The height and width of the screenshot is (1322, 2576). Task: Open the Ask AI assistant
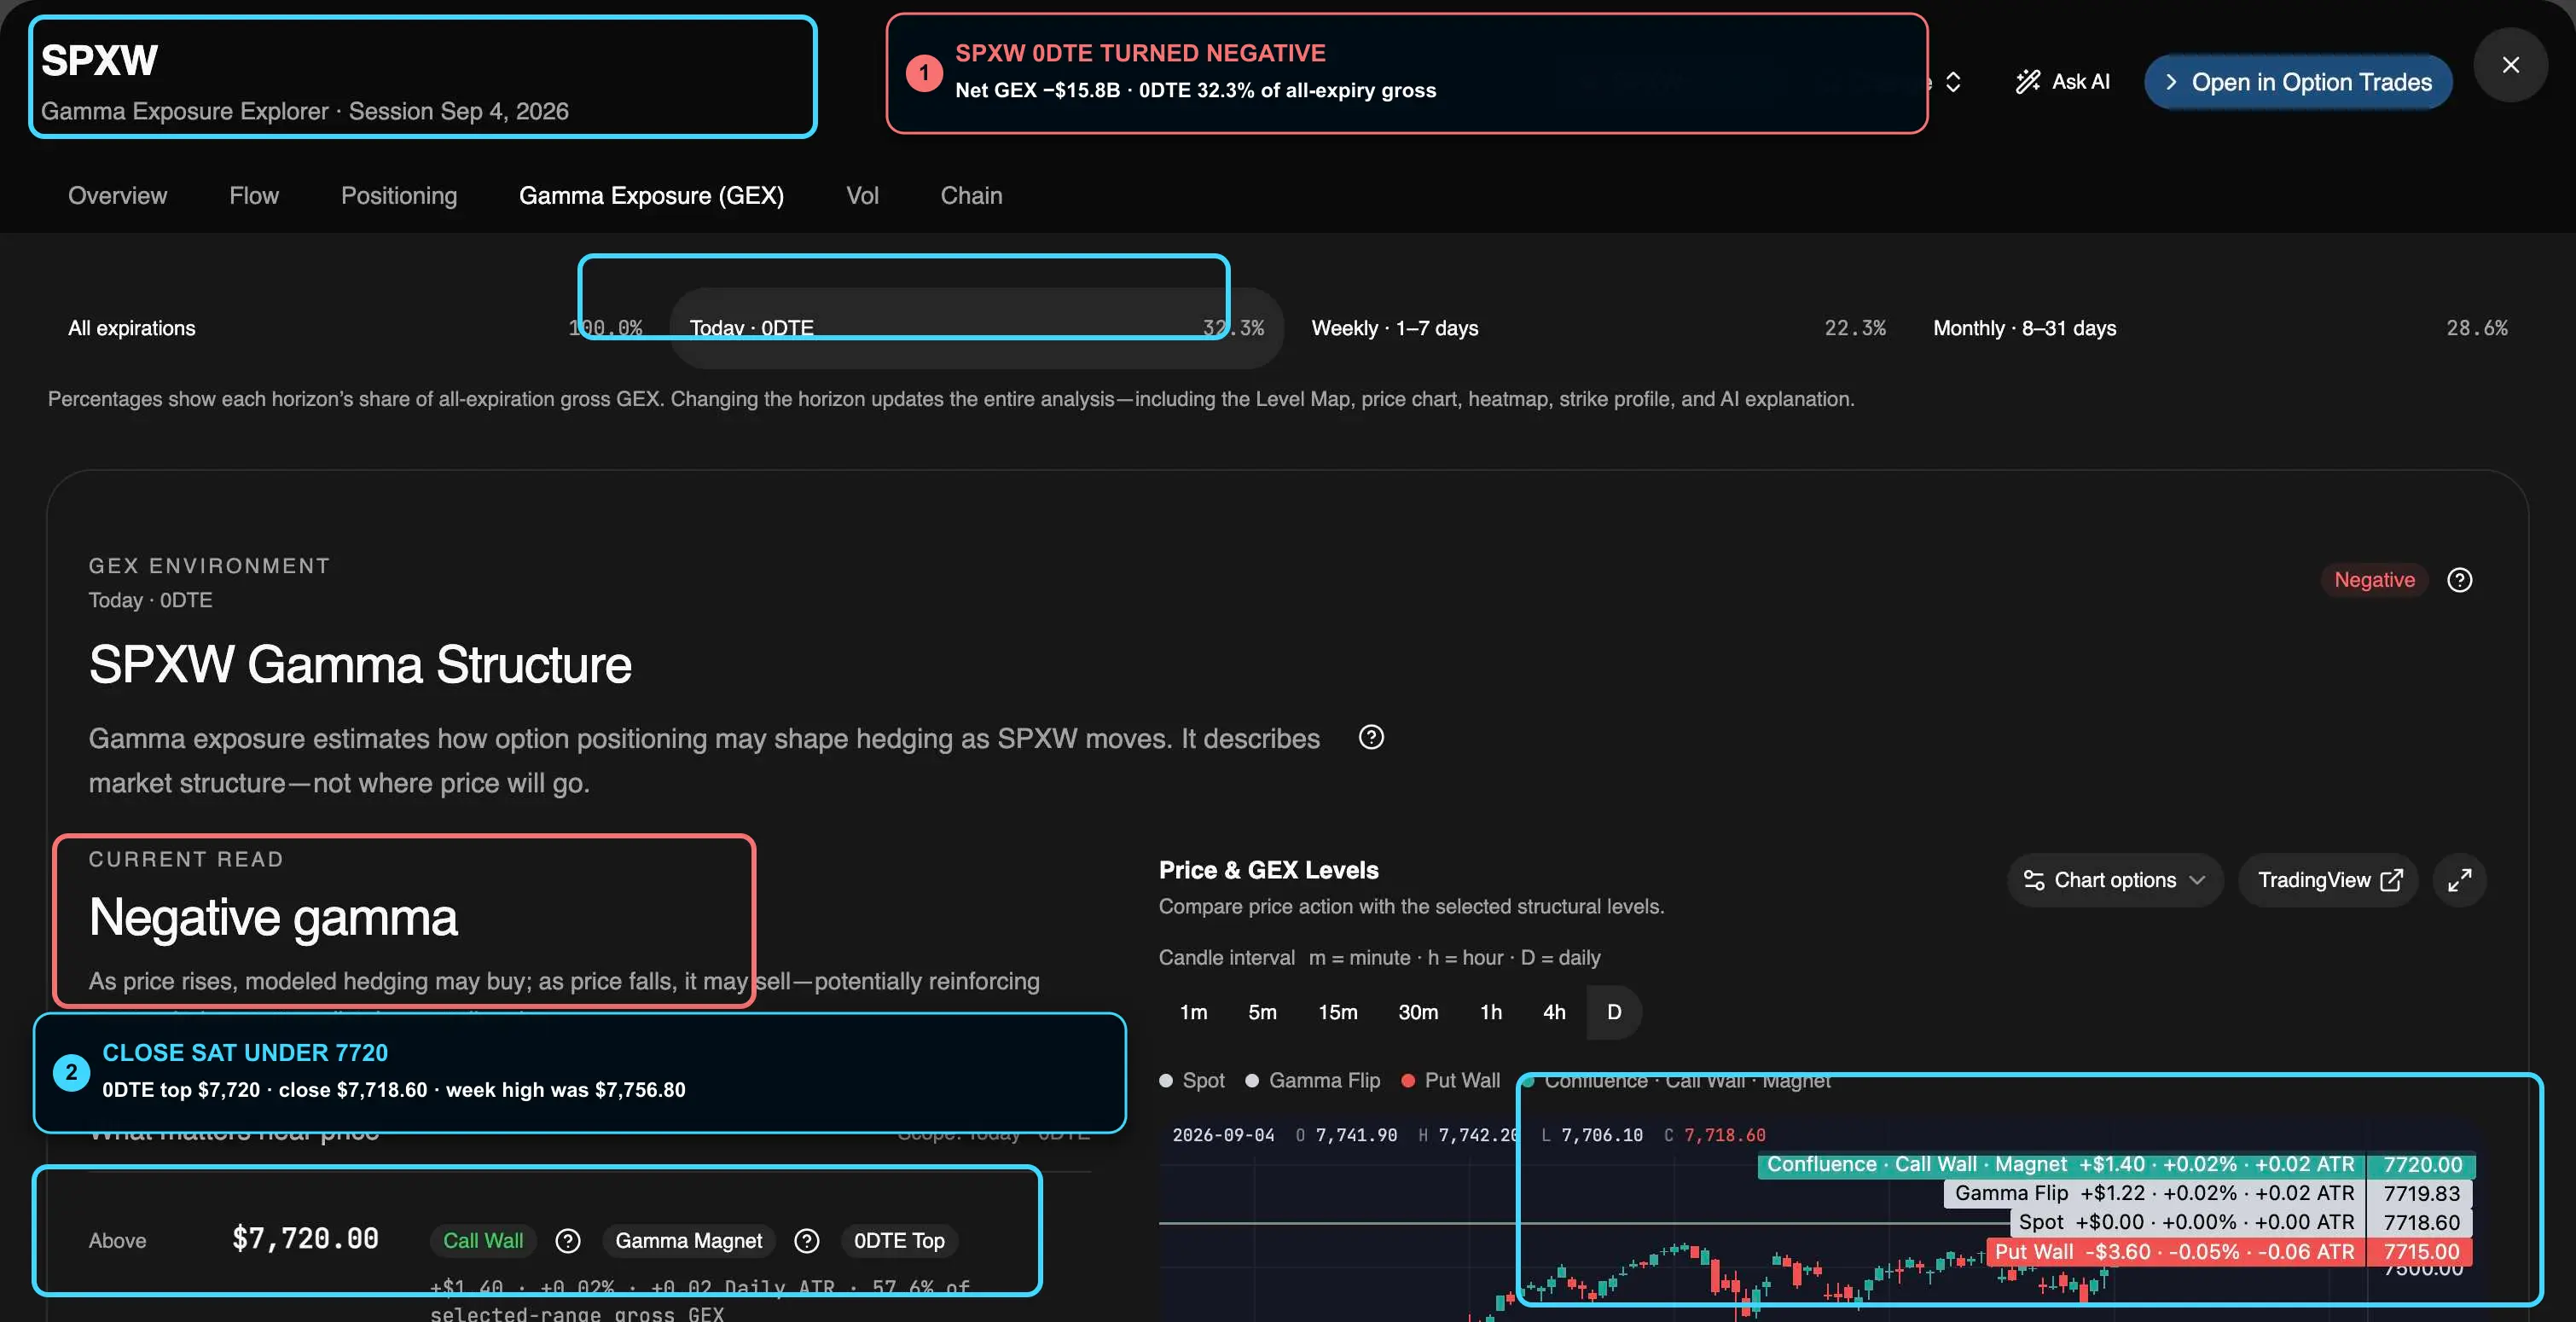click(2063, 82)
